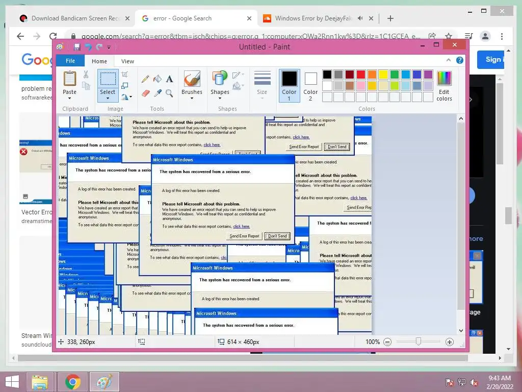Click the Zoom out minus button
Screen dimensions: 522x392
click(387, 341)
